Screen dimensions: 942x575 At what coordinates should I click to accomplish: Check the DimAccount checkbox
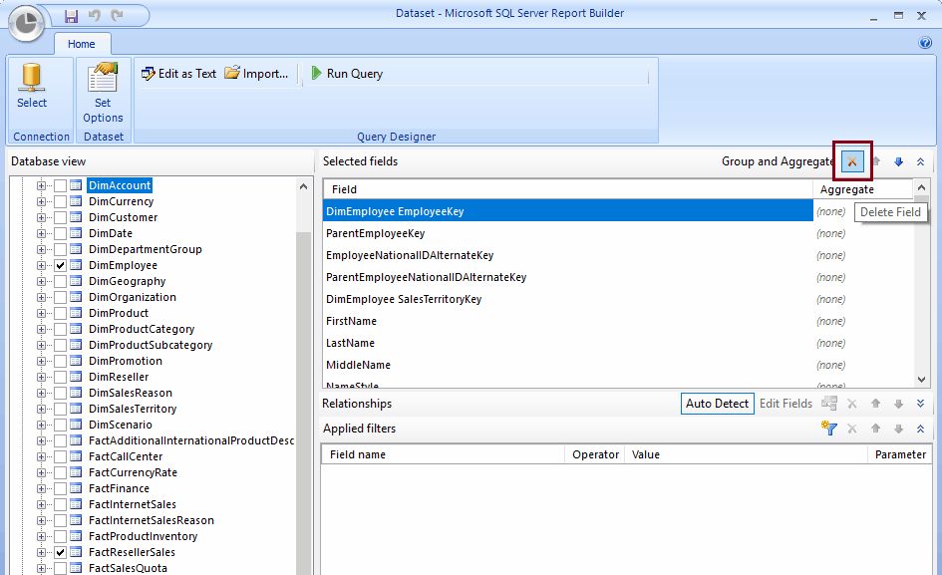tap(60, 185)
